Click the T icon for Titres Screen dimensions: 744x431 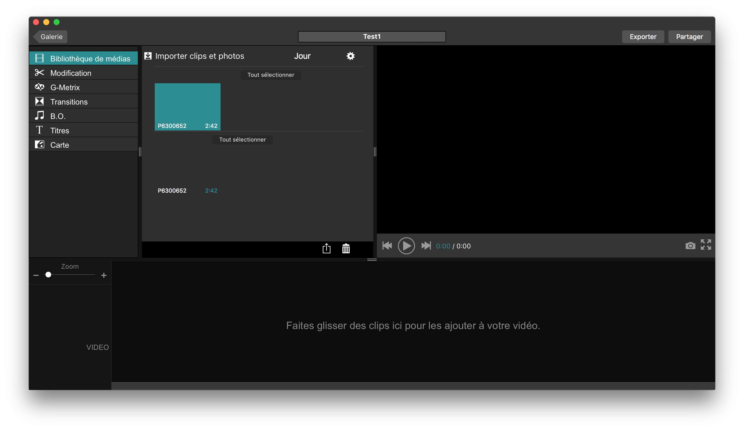[39, 130]
